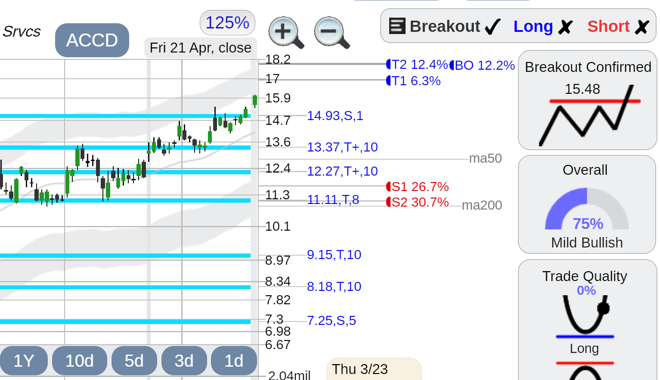Open the list icon beside Breakout
The height and width of the screenshot is (380, 660).
click(x=397, y=26)
